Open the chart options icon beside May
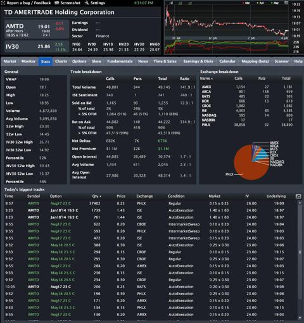Viewport: 304px width, 323px height. point(286,3)
